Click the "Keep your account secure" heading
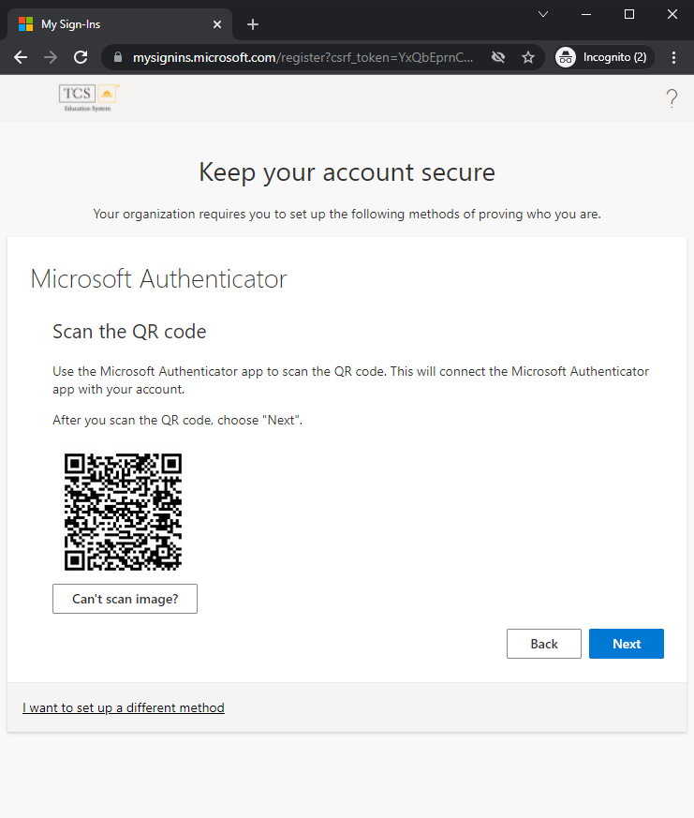This screenshot has width=694, height=818. coord(347,172)
